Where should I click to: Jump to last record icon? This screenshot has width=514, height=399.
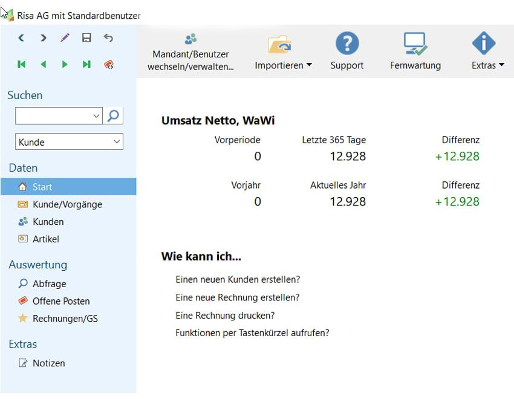click(x=86, y=64)
